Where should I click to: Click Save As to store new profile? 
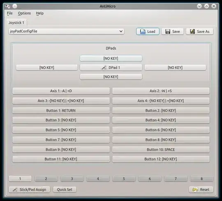coord(199,31)
